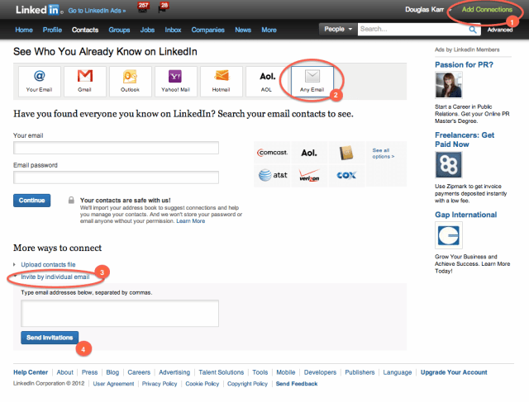Open the Copyright Policy link
This screenshot has width=529, height=402.
point(247,384)
